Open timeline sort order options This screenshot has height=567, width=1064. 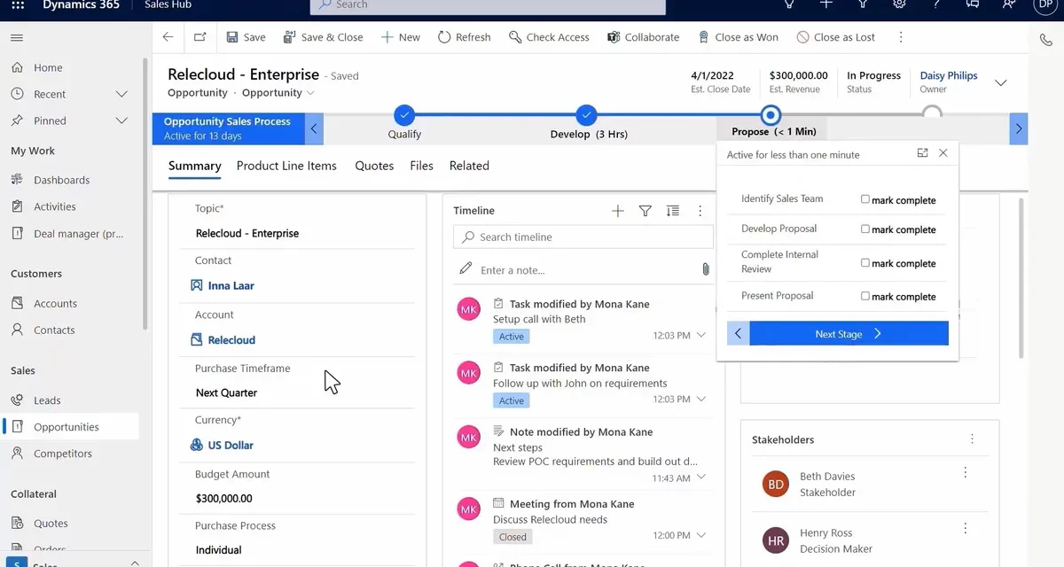[673, 211]
